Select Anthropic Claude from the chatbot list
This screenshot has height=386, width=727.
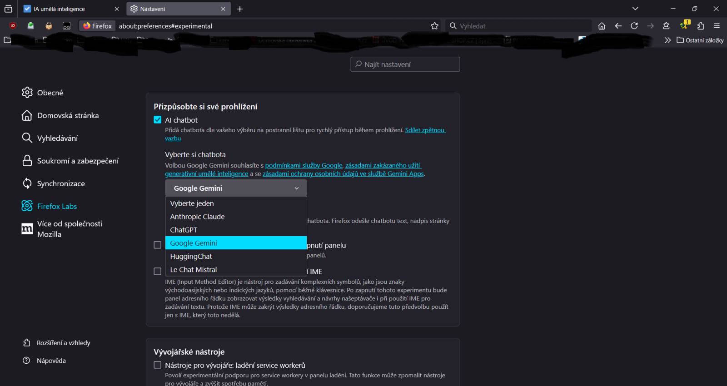[236, 217]
